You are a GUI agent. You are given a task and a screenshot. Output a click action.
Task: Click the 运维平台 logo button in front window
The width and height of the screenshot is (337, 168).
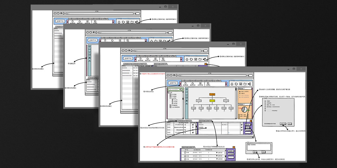[173, 83]
